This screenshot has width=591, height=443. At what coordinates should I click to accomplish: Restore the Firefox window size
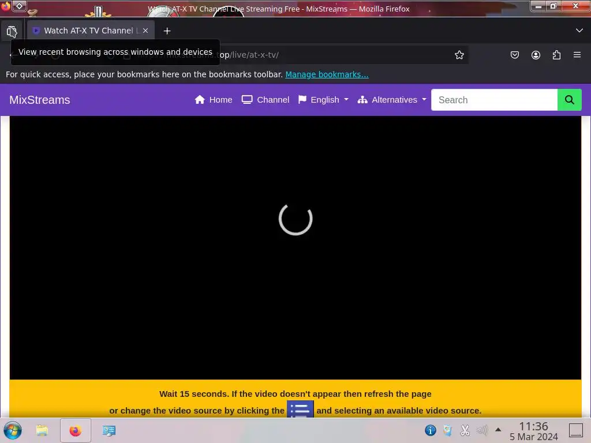point(553,6)
